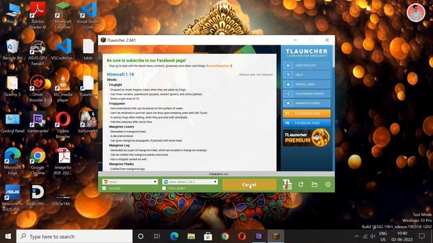Enable the Force update checkbox

(164, 188)
